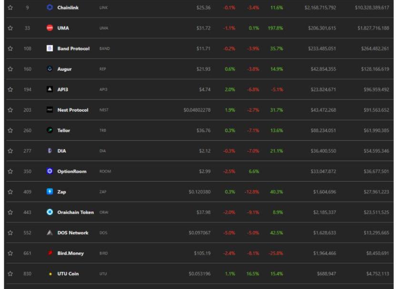This screenshot has width=399, height=289.
Task: Click the Tellor logo icon
Action: [50, 130]
